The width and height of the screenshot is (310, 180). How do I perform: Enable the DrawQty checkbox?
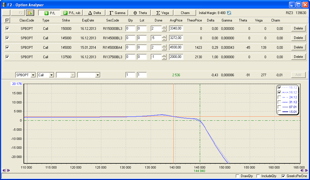pyautogui.click(x=237, y=176)
